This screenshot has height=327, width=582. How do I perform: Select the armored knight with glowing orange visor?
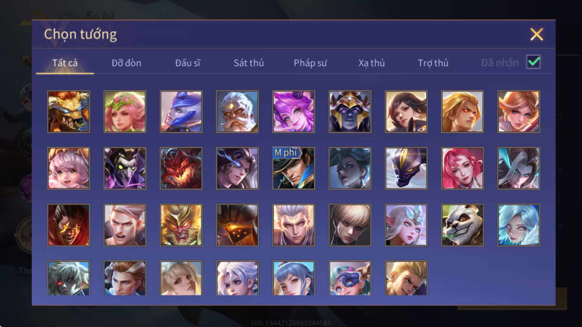point(237,225)
